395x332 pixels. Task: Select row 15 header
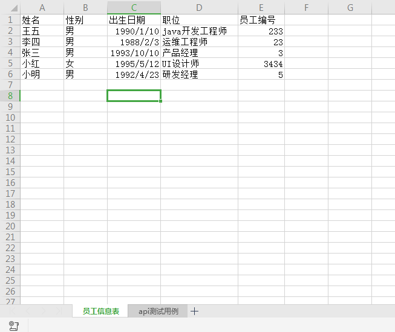pos(10,172)
